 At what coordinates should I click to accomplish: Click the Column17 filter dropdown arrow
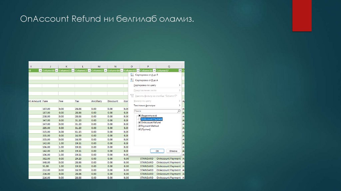(x=180, y=71)
